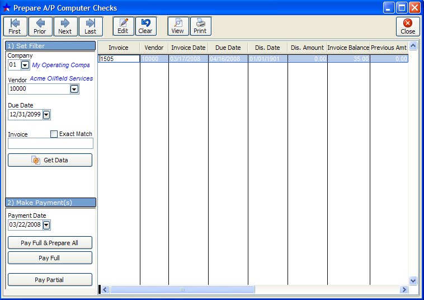Viewport: 424px width, 300px height.
Task: Click the Invoice filter input field
Action: coord(50,143)
